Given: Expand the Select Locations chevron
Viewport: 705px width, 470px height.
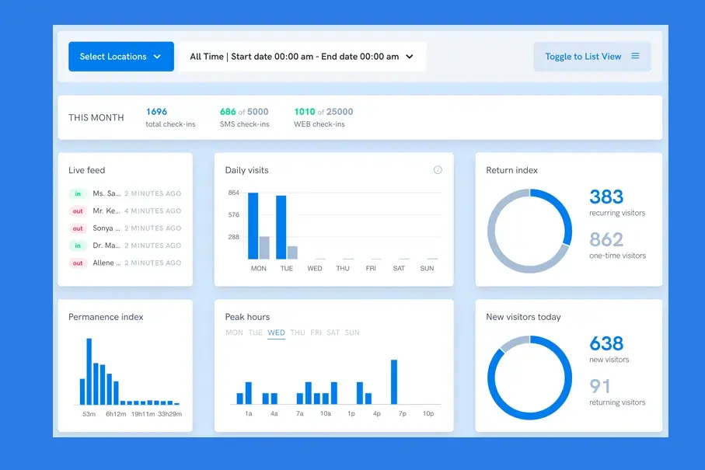Looking at the screenshot, I should (157, 57).
